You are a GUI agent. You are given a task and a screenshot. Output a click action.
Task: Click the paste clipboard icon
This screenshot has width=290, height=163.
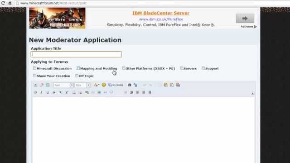click(166, 85)
